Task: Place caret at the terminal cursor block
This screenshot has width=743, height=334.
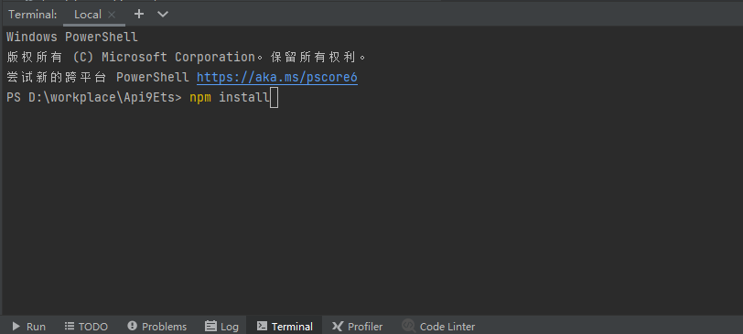Action: 274,98
